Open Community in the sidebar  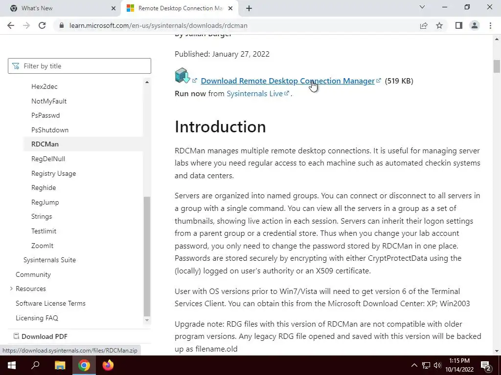33,274
